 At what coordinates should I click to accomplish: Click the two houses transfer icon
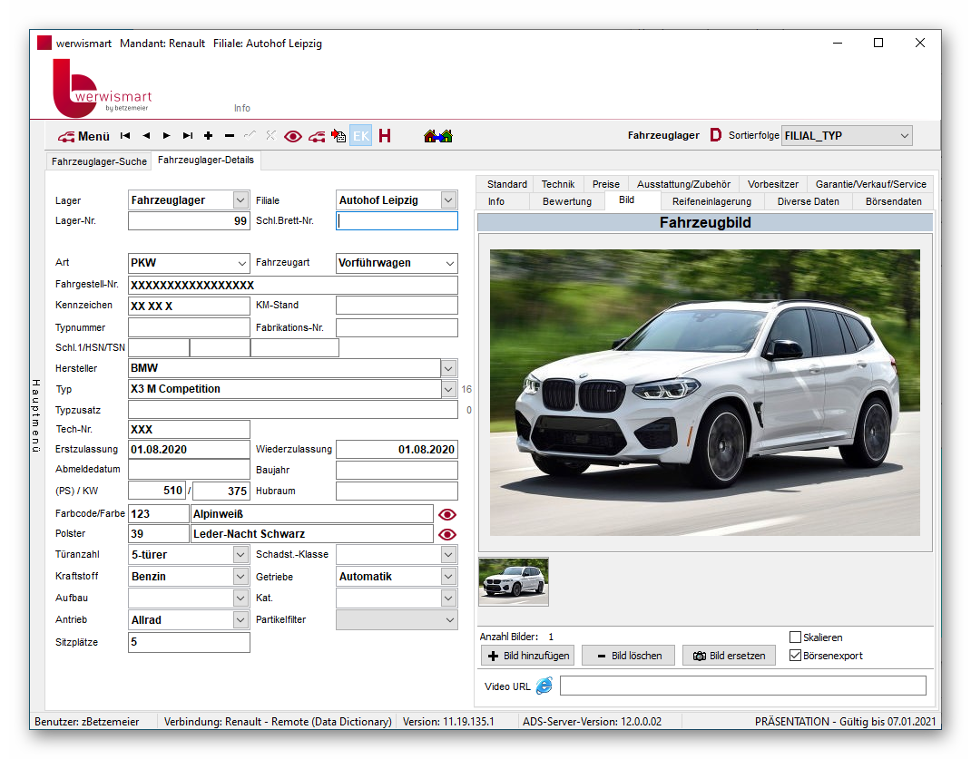[438, 136]
